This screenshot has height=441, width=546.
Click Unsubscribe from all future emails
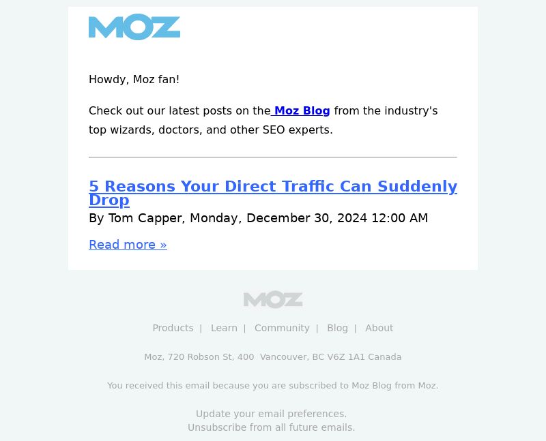[271, 427]
